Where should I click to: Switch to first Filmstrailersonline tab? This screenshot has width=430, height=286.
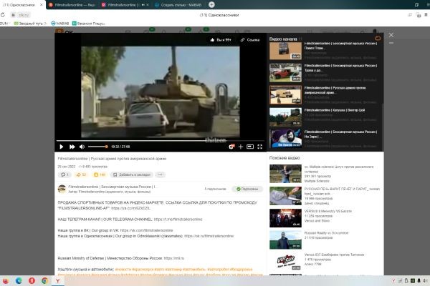click(x=72, y=5)
